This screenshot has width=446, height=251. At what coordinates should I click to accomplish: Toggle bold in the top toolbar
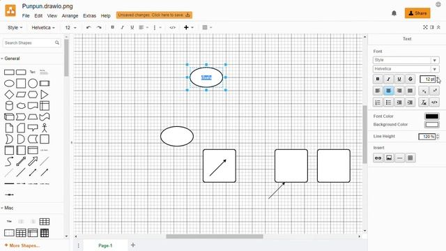[113, 27]
